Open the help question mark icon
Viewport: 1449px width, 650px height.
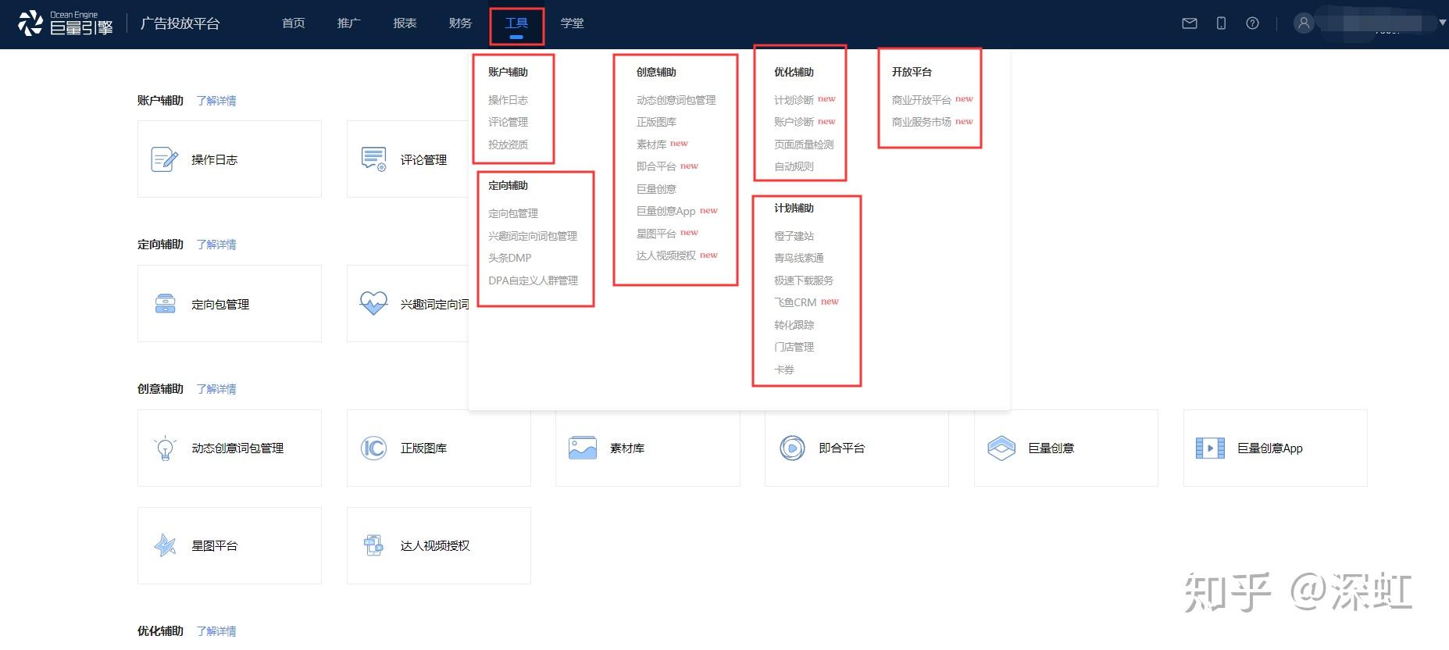[x=1252, y=23]
